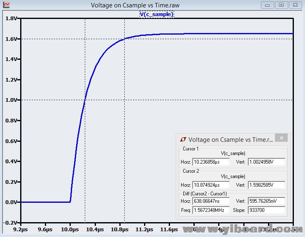The image size is (305, 237).
Task: Grab the second cursor's vertical dashed line
Action: click(124, 82)
